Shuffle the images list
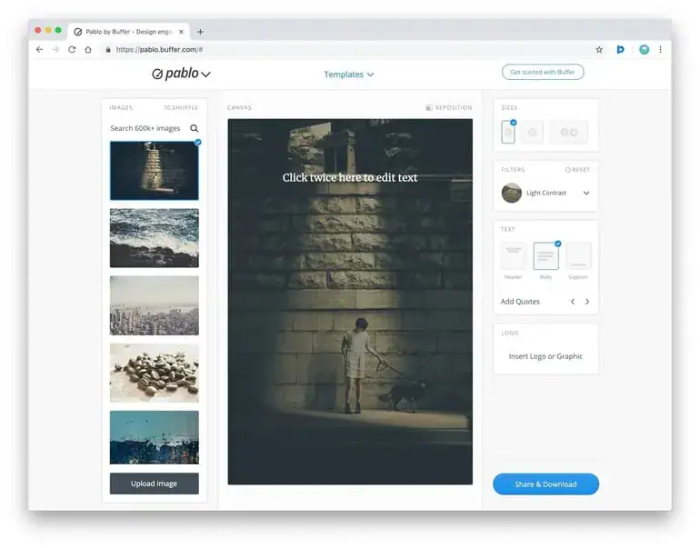 coord(180,108)
